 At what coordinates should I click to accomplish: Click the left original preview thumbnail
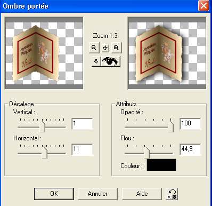[44, 53]
